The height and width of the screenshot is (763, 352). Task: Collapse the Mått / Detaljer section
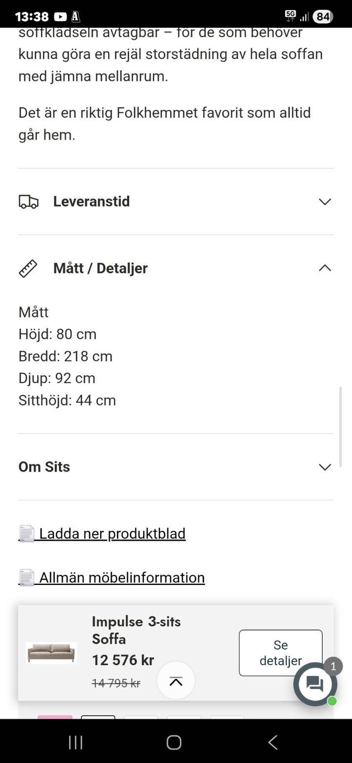[x=325, y=268]
